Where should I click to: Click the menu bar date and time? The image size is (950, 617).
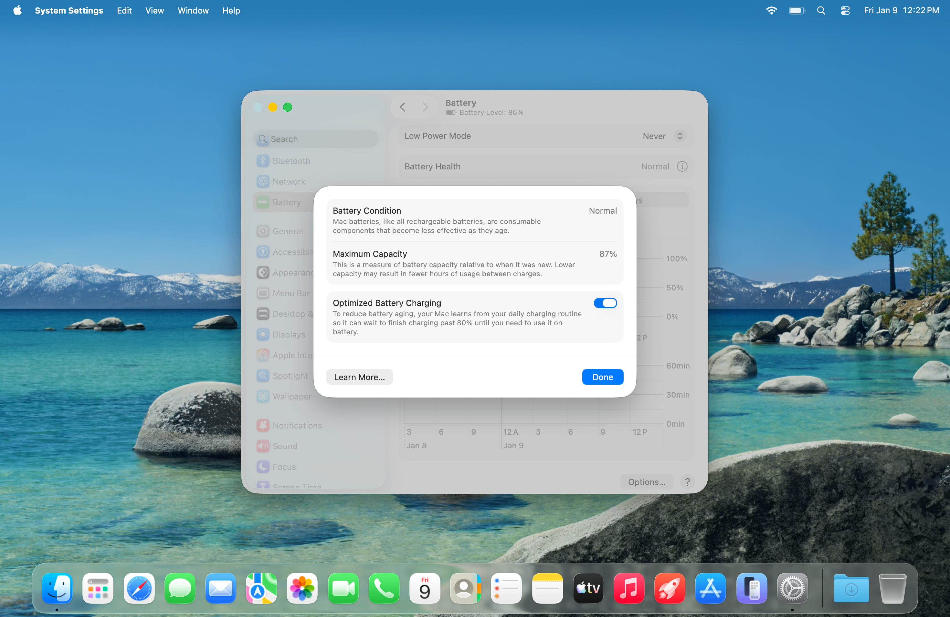(901, 10)
